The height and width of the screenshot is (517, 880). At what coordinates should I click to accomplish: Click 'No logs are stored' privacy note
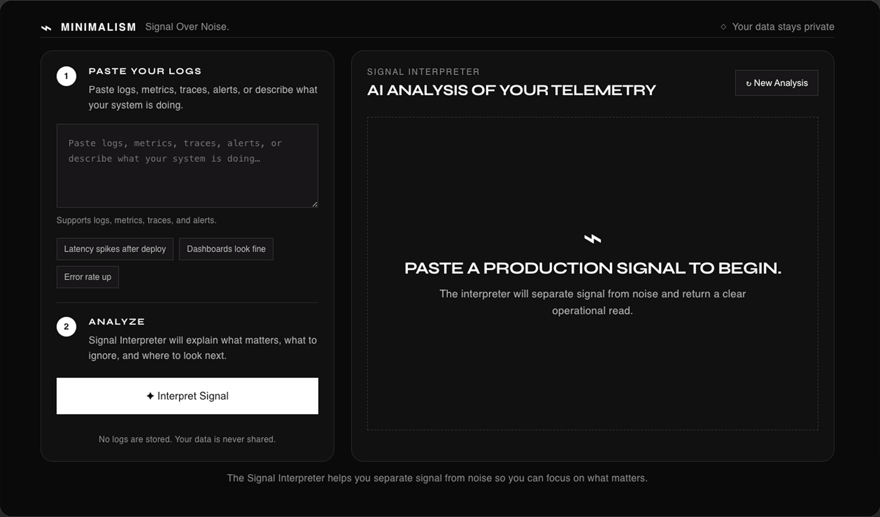click(187, 439)
